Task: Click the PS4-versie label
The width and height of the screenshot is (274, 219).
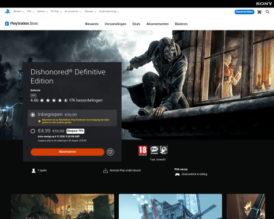Action: (x=181, y=169)
